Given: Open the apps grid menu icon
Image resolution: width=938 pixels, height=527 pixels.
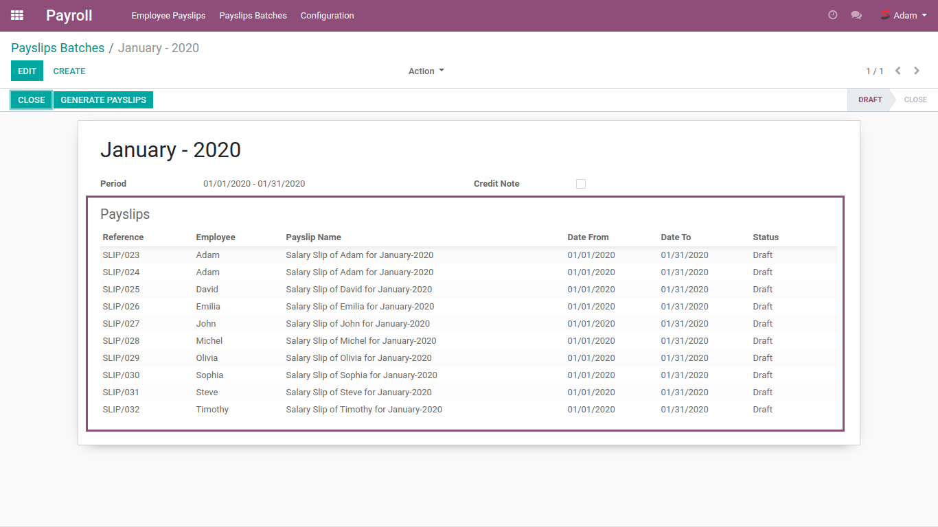Looking at the screenshot, I should point(17,15).
